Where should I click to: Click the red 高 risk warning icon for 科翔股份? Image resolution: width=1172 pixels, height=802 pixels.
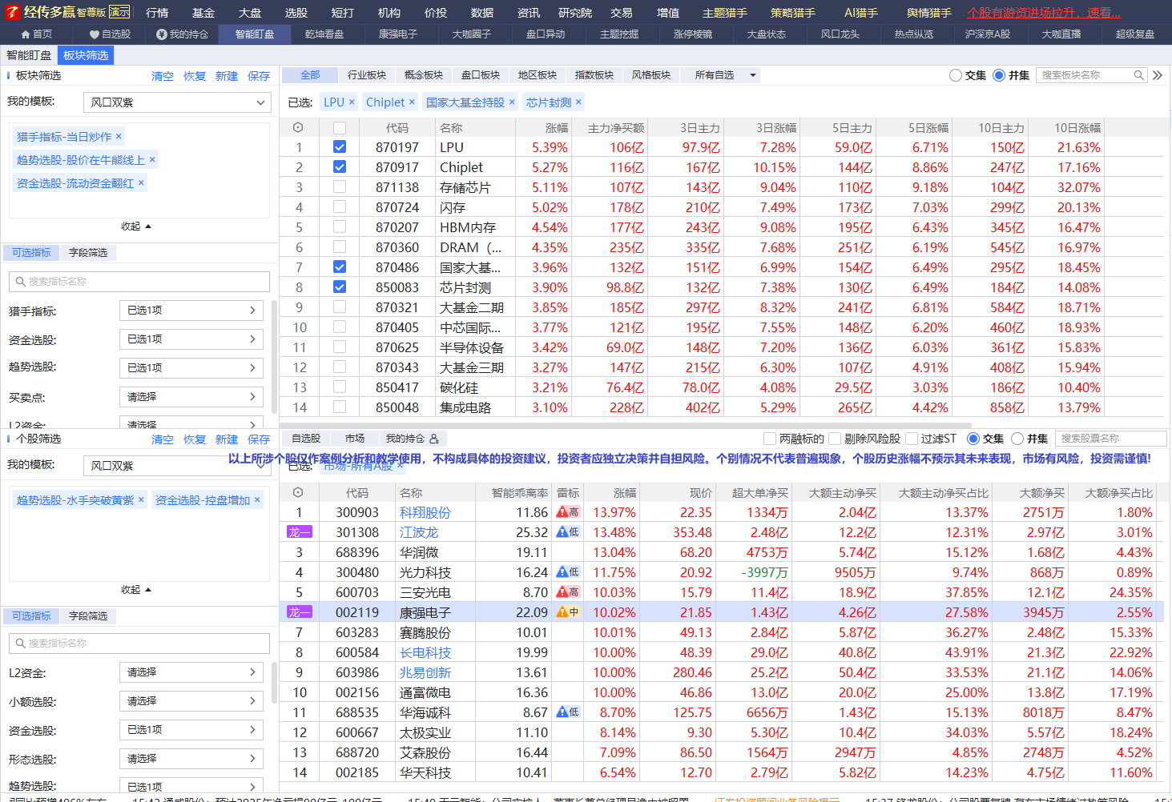click(568, 512)
